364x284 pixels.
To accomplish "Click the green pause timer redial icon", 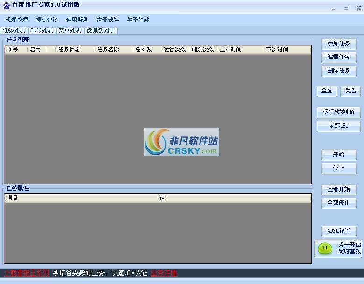I will coord(325,248).
